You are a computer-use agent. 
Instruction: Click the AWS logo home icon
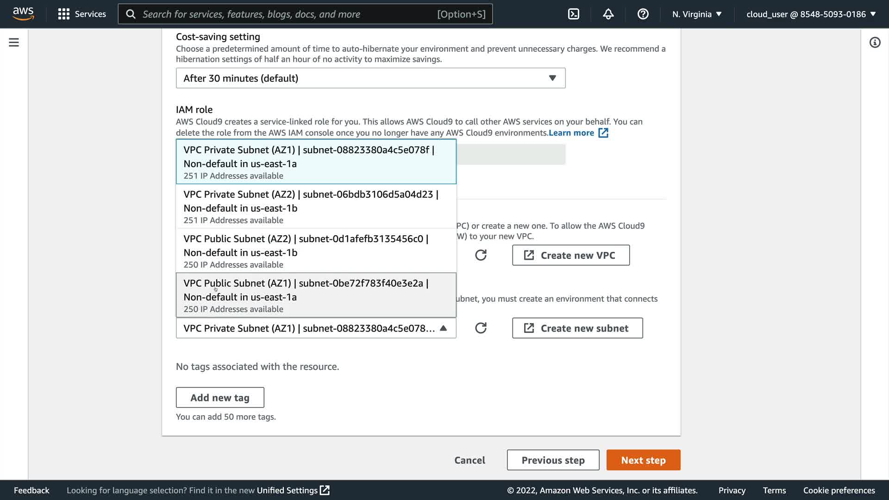pyautogui.click(x=23, y=14)
